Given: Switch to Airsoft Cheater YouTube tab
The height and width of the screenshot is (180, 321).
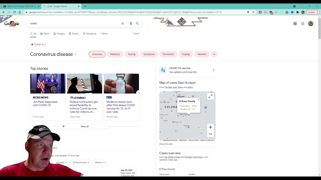Looking at the screenshot, I should tap(20, 6).
